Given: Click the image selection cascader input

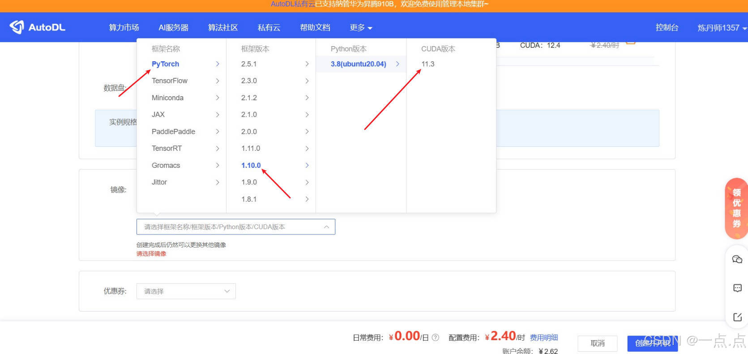Looking at the screenshot, I should 236,227.
